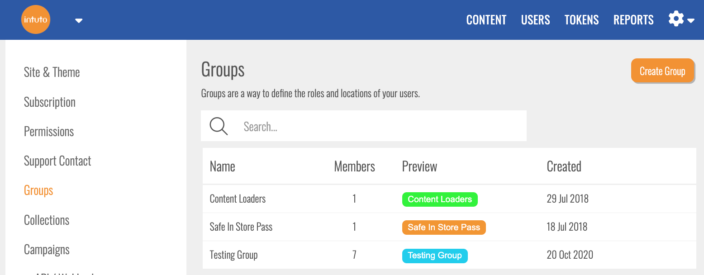Navigate to Permissions in sidebar
The image size is (704, 275).
48,132
